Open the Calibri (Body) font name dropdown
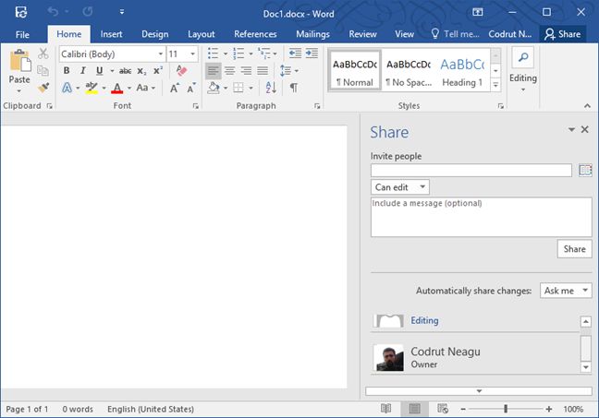 (161, 54)
